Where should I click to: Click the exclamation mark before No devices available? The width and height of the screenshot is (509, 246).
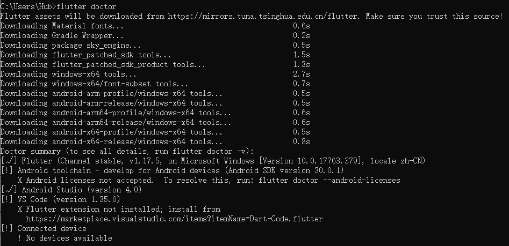[20, 238]
